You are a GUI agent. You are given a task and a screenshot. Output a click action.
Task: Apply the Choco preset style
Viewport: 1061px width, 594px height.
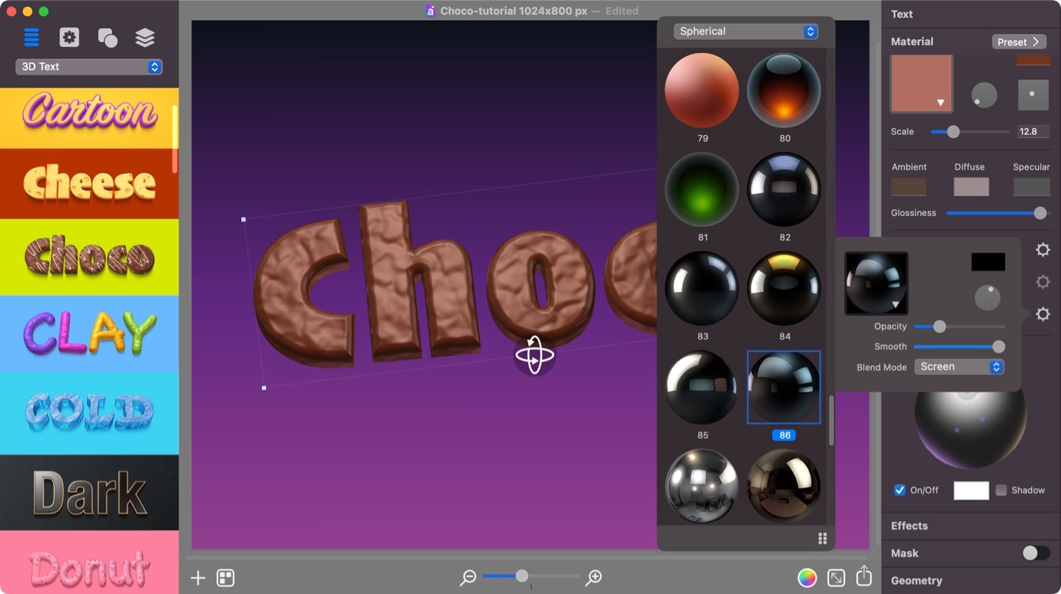pyautogui.click(x=89, y=258)
